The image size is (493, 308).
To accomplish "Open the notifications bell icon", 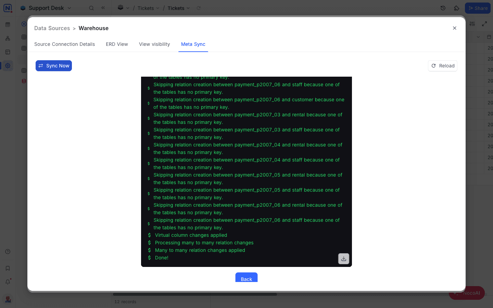I will [x=8, y=282].
